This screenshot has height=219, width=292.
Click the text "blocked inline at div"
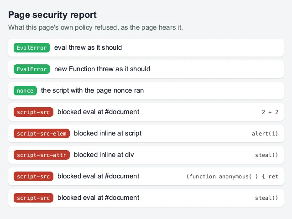point(104,155)
